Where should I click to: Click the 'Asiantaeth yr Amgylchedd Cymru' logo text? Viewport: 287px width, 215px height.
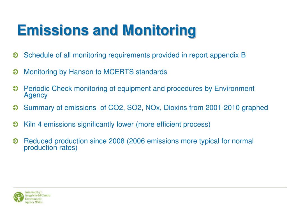pos(38,194)
